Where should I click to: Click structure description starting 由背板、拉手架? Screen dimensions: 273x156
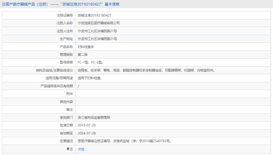pyautogui.click(x=147, y=70)
